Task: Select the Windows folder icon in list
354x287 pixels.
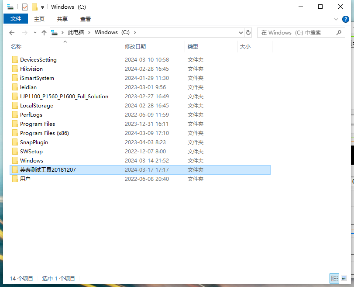Action: point(15,160)
